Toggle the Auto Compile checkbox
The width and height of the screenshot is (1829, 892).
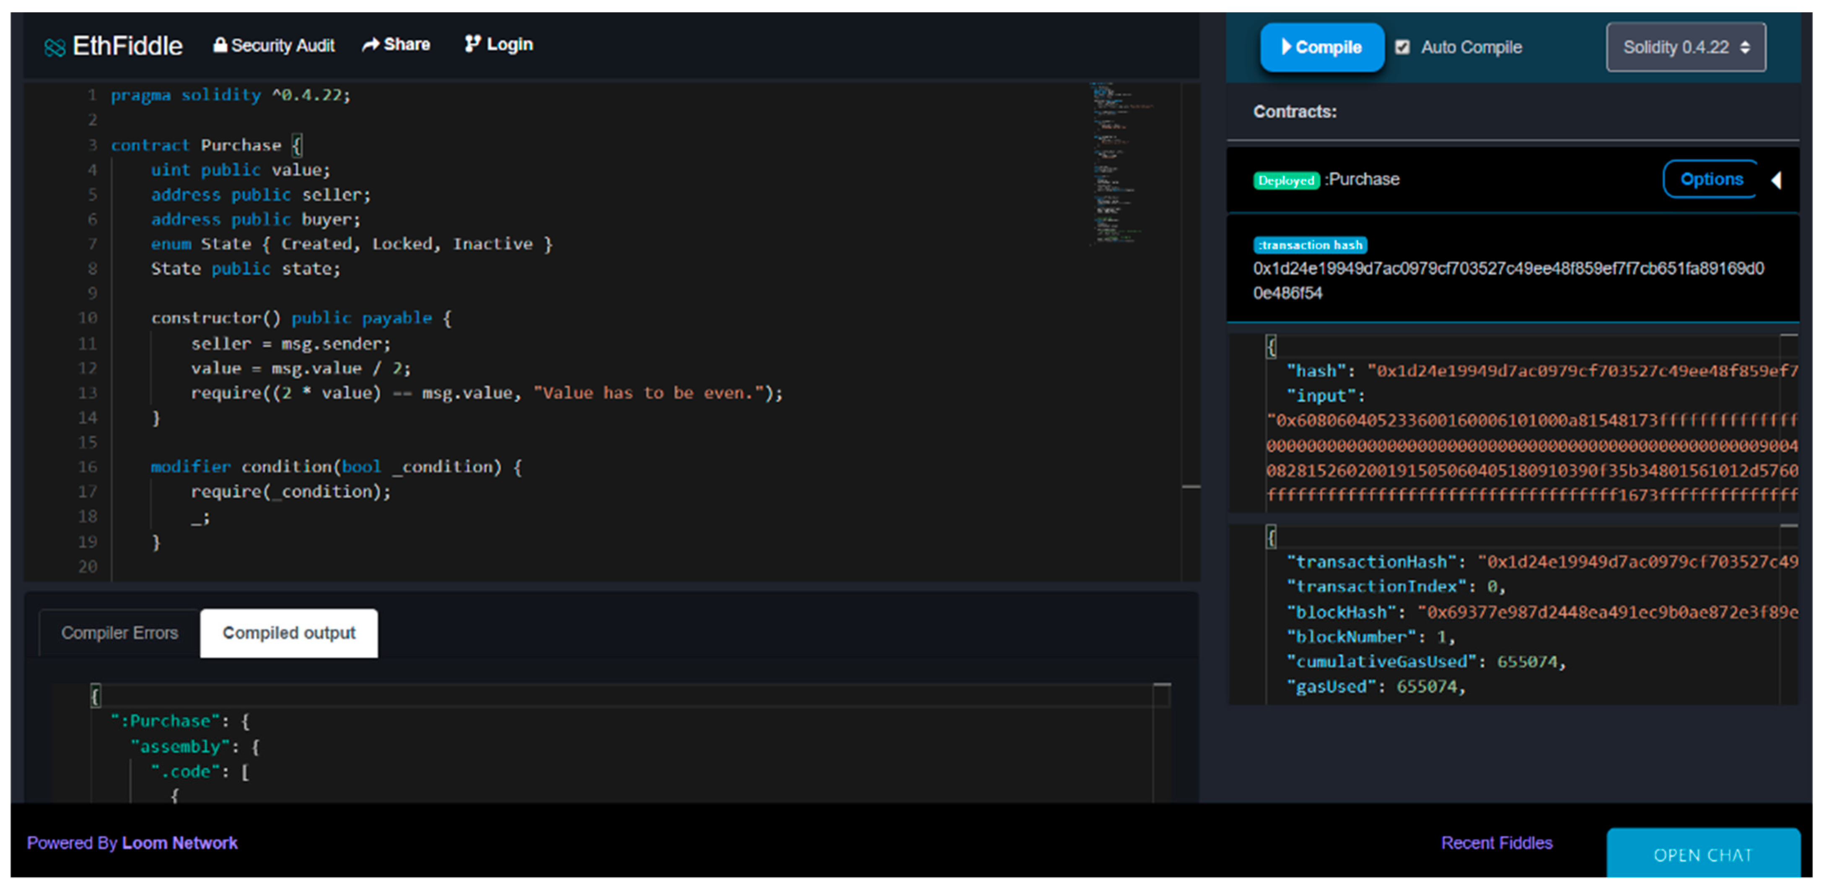(1402, 47)
